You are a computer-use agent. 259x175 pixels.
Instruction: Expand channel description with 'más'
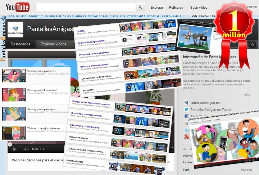[248, 95]
